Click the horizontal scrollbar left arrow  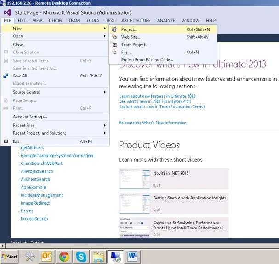tap(2, 246)
